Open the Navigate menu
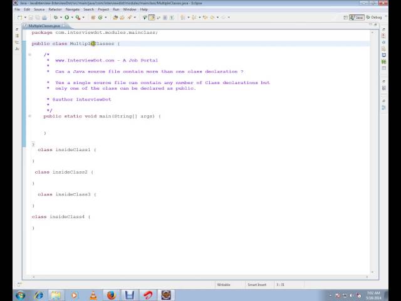Viewport: 401px width, 301px height. [73, 9]
